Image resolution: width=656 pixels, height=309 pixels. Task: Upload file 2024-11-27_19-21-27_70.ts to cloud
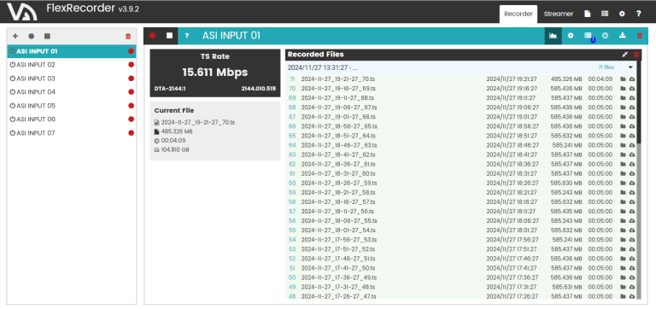[x=632, y=79]
